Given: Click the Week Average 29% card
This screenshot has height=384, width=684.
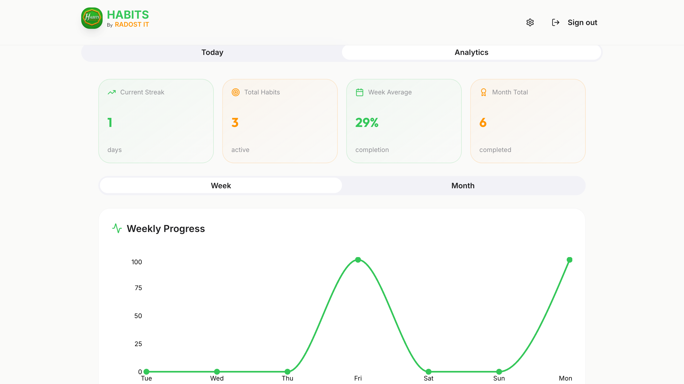Looking at the screenshot, I should (x=404, y=121).
